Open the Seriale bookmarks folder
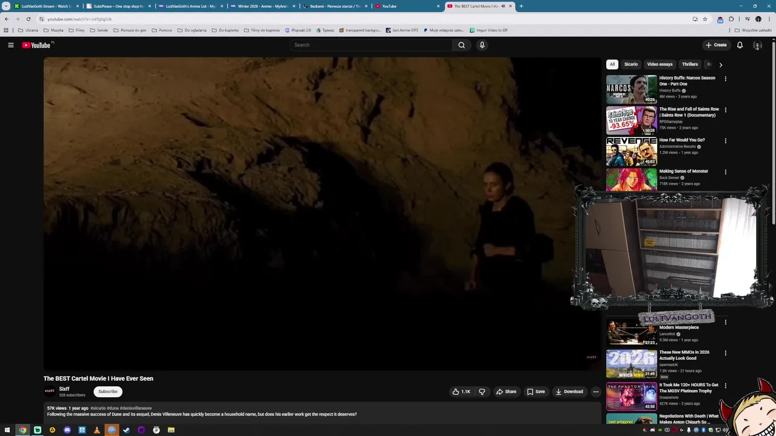Viewport: 776px width, 436px height. click(99, 30)
